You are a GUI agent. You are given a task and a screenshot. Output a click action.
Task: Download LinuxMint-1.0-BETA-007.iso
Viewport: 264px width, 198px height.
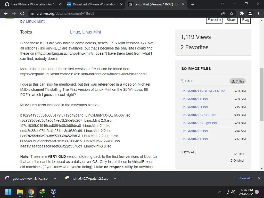tap(203, 91)
